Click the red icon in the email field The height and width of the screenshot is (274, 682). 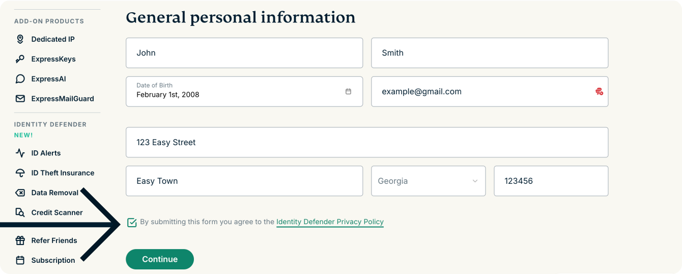coord(599,92)
